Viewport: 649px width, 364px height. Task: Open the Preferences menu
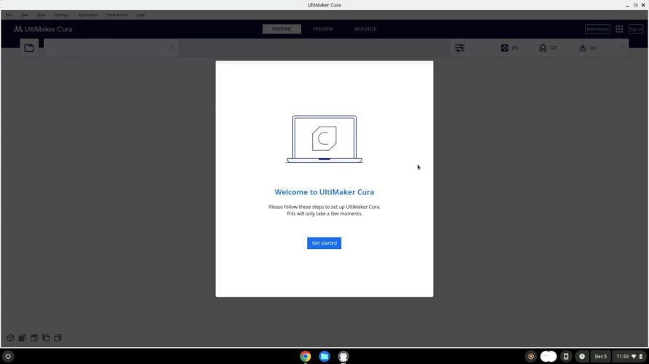click(117, 15)
